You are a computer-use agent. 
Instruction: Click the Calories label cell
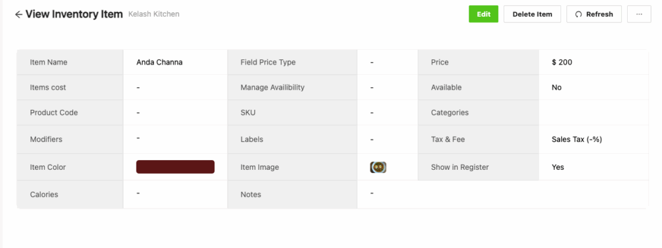(70, 194)
